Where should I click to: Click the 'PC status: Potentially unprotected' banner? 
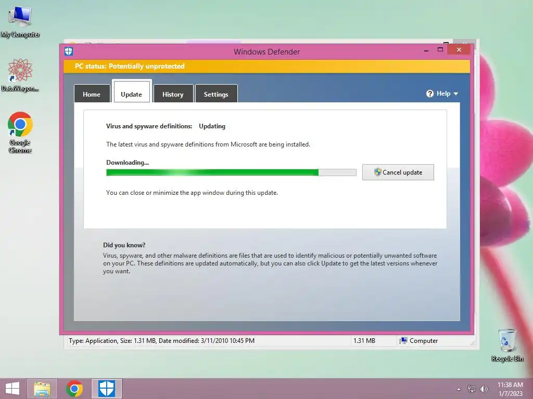tap(266, 66)
